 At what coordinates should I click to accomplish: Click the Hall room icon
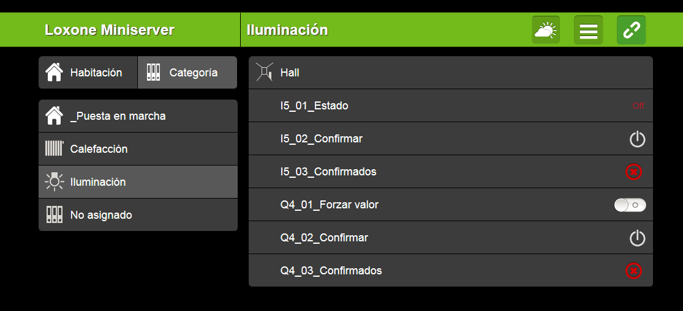click(x=264, y=73)
